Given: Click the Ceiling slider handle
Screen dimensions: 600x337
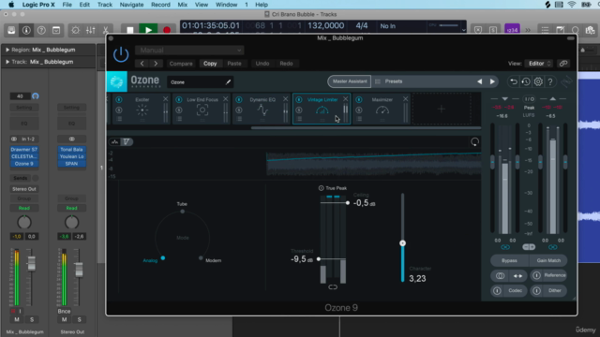Looking at the screenshot, I should coord(348,203).
